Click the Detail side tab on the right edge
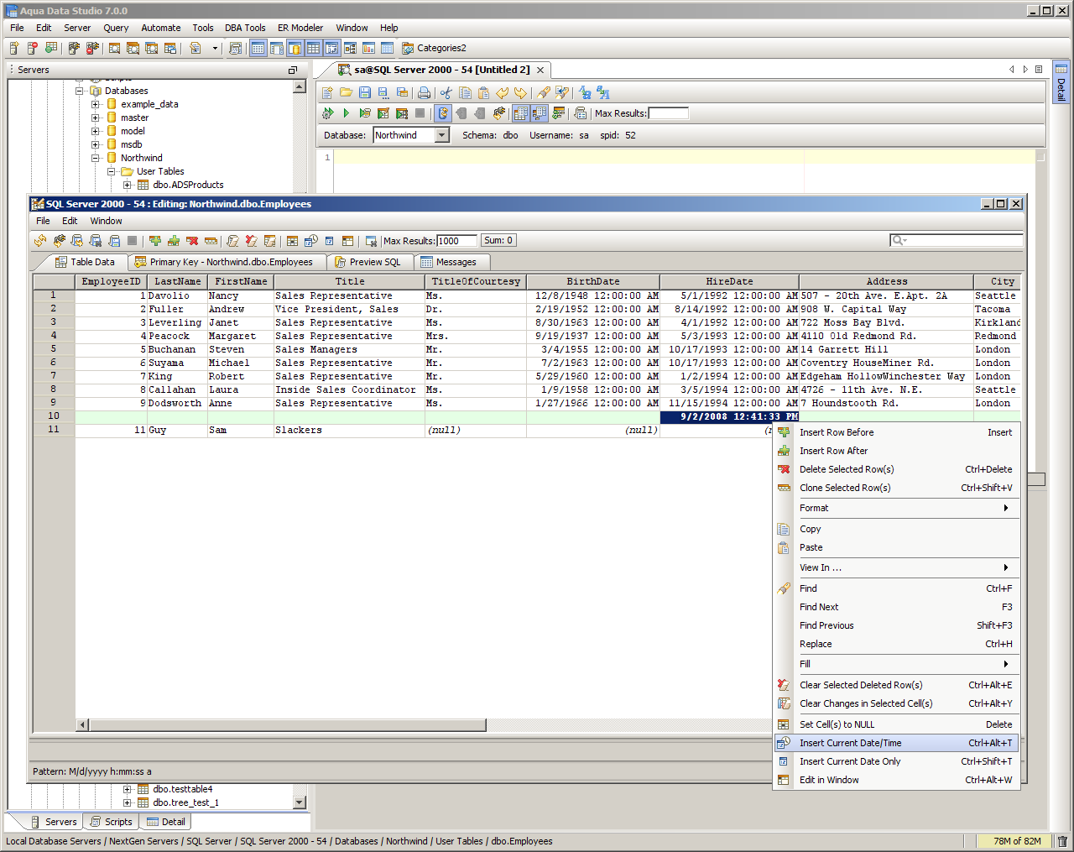Image resolution: width=1074 pixels, height=852 pixels. [1061, 81]
